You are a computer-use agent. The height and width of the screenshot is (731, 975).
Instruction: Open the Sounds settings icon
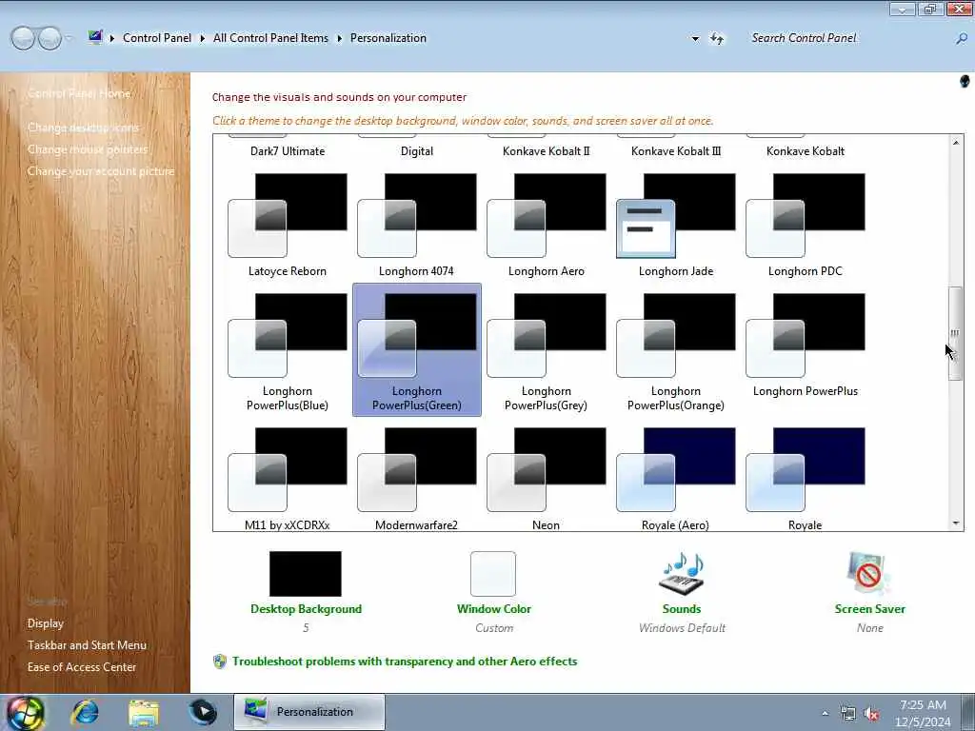coord(682,574)
